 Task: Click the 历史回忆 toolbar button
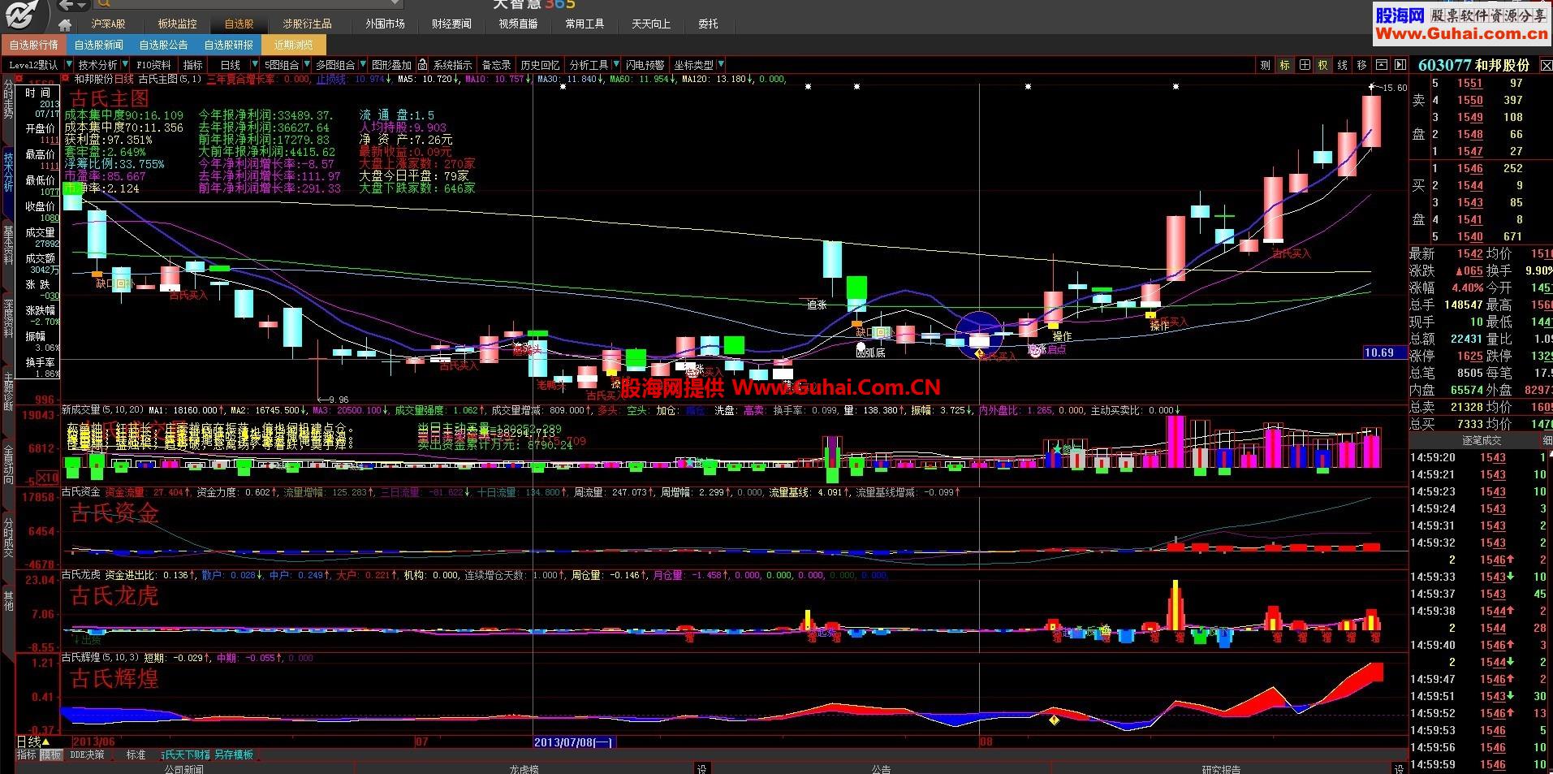[x=540, y=65]
